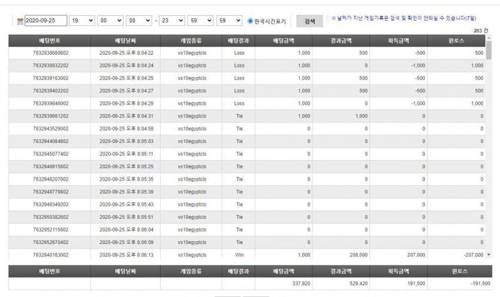Image resolution: width=500 pixels, height=297 pixels.
Task: Click the win-loss value -207,000
Action: 474,255
